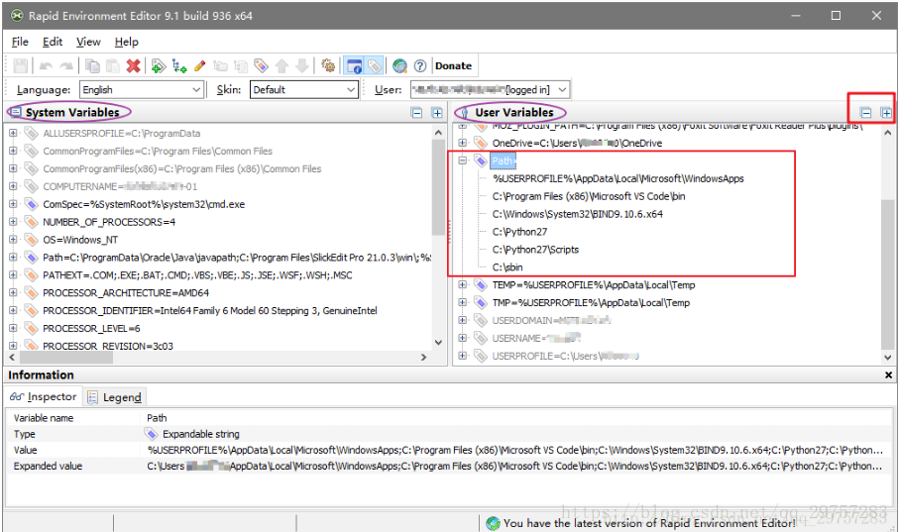Click User Variables scroll-up arrow
Screen dimensions: 899x532
(x=887, y=133)
